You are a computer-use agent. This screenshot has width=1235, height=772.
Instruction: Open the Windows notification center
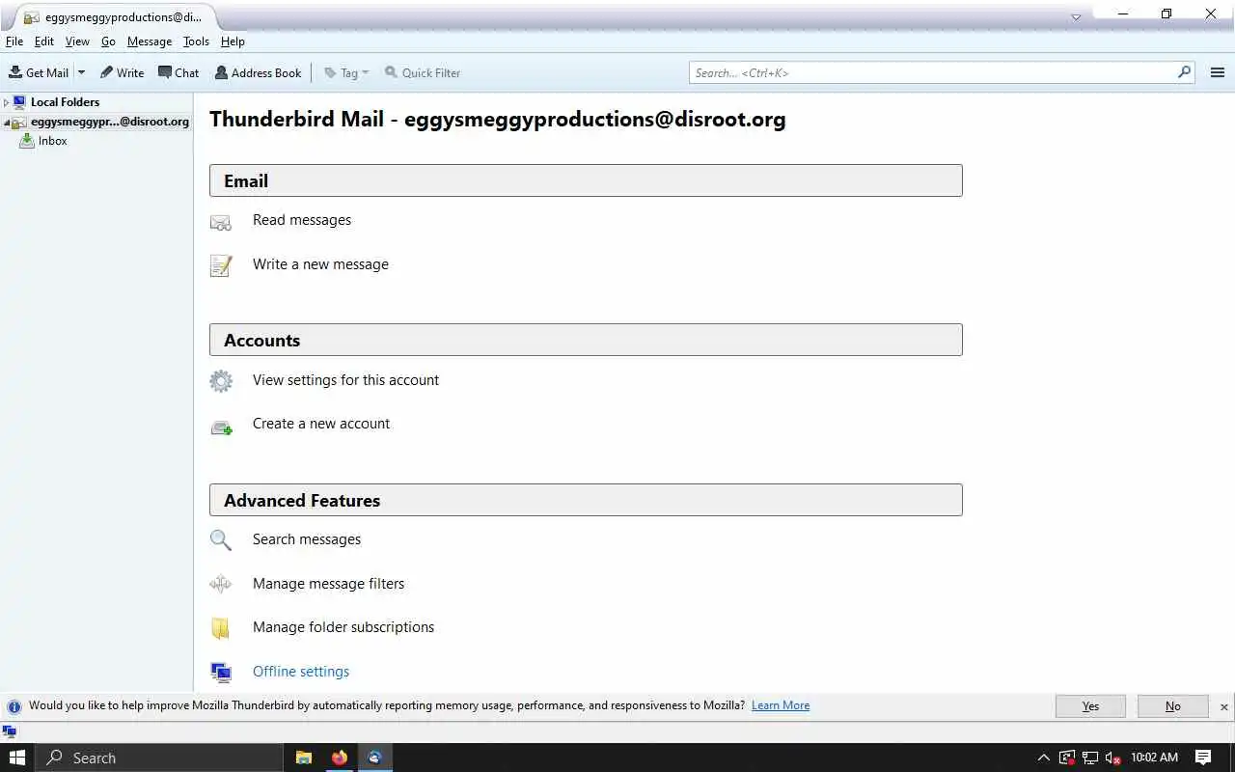click(1203, 758)
